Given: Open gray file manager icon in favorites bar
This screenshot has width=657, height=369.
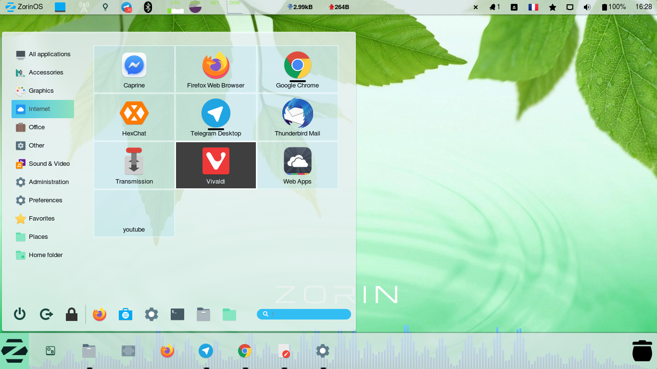Looking at the screenshot, I should (x=203, y=314).
